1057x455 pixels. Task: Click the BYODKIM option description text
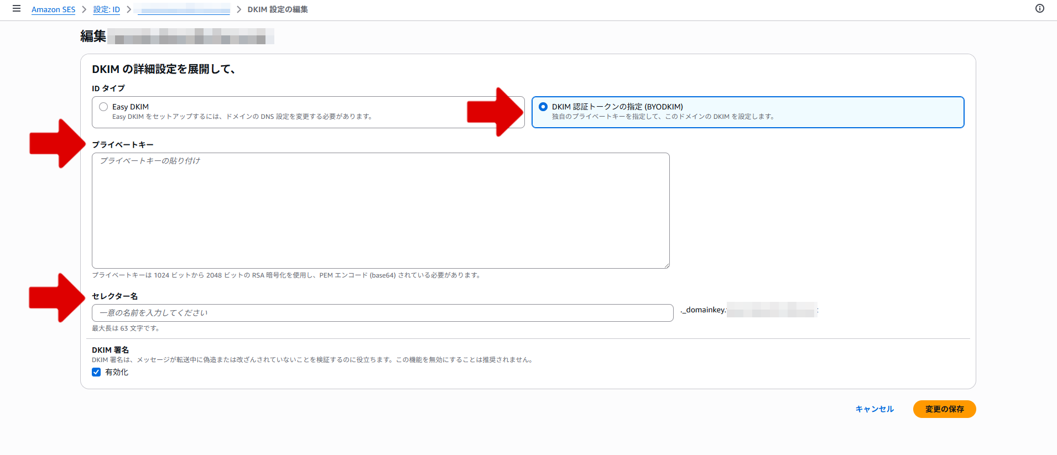[663, 117]
